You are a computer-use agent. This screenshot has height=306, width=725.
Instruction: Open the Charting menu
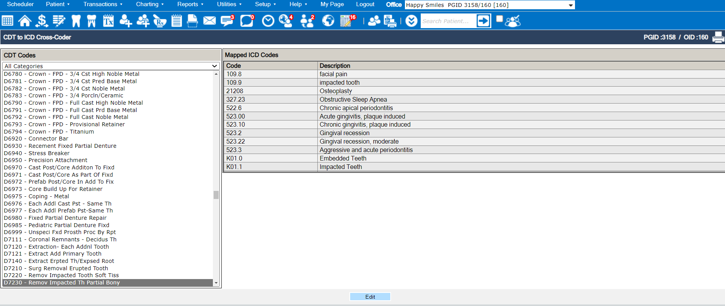[150, 4]
